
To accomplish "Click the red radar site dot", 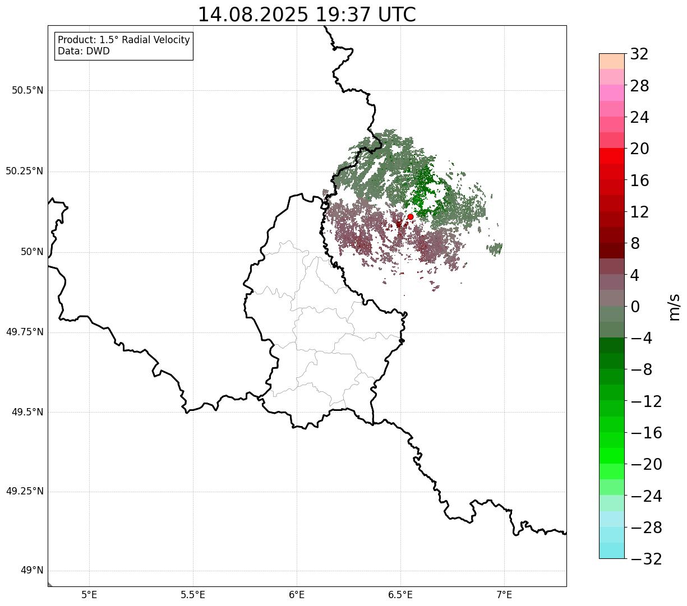I will coord(411,216).
